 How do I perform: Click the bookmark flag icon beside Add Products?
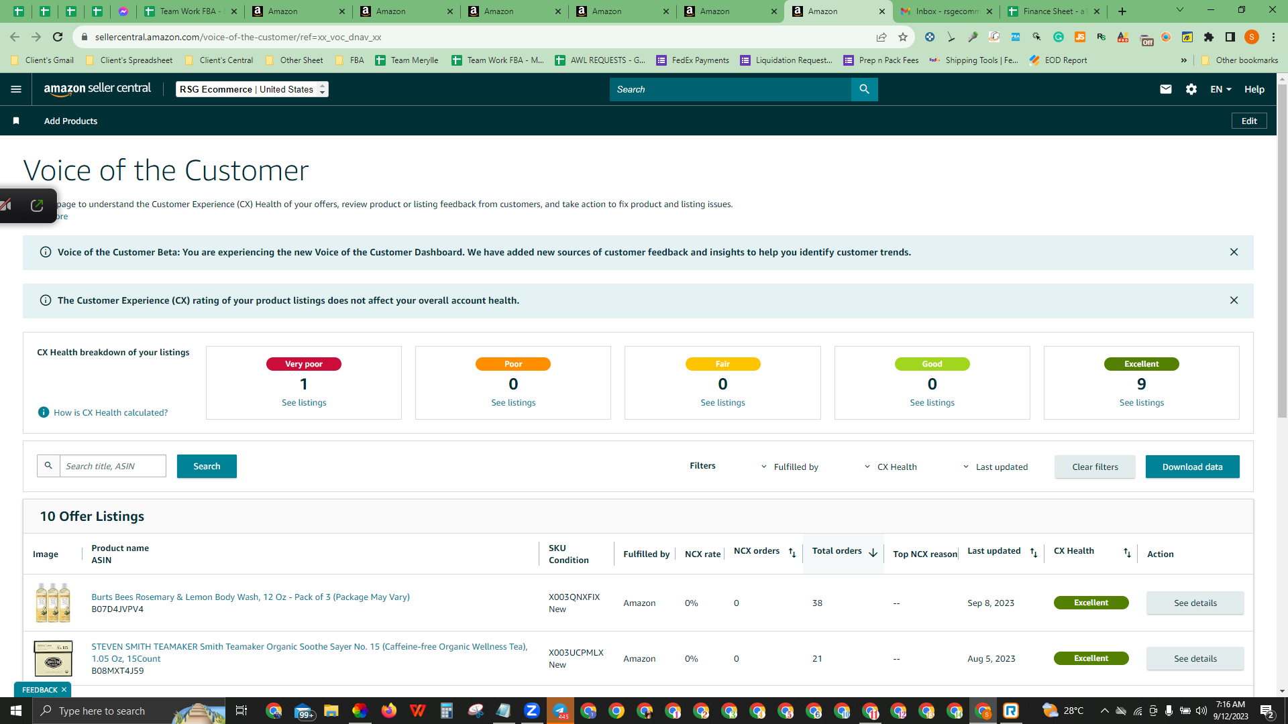(x=16, y=121)
